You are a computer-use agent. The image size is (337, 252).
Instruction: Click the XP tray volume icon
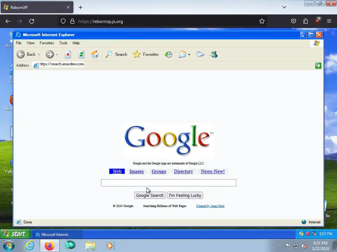[x=314, y=234]
